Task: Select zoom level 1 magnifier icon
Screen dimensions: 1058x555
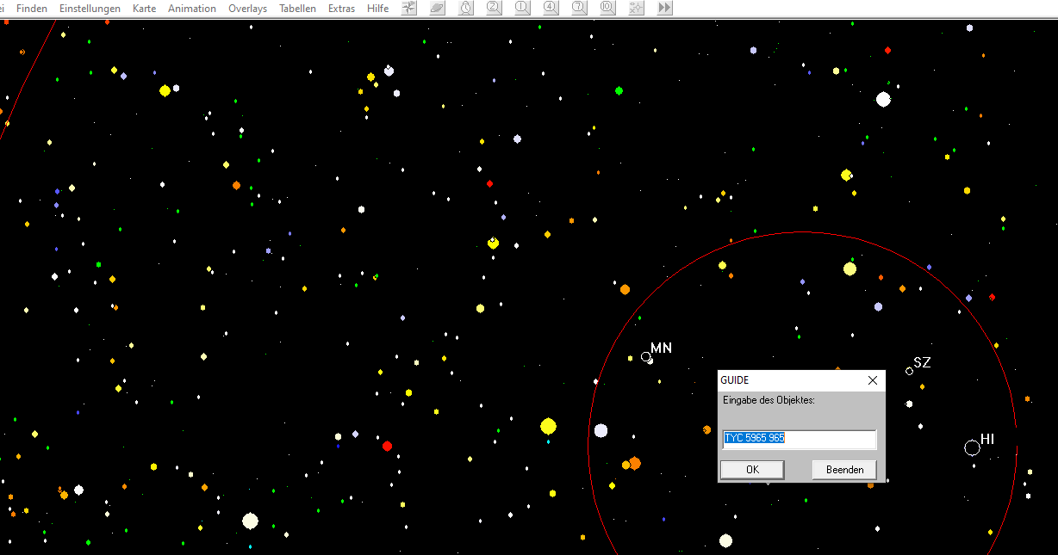Action: 522,8
